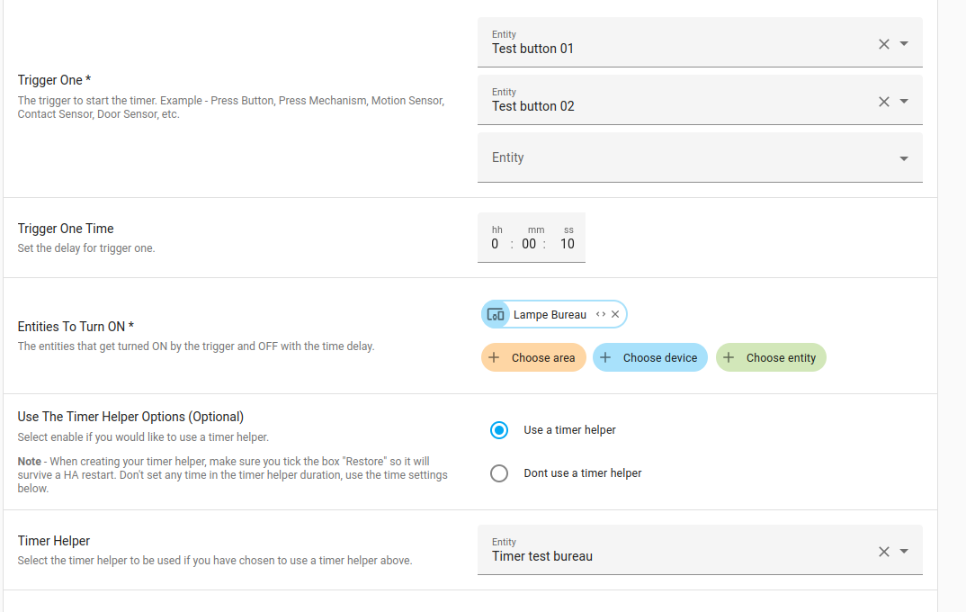Open the Timer Helper entity dropdown
The height and width of the screenshot is (612, 966).
[903, 550]
